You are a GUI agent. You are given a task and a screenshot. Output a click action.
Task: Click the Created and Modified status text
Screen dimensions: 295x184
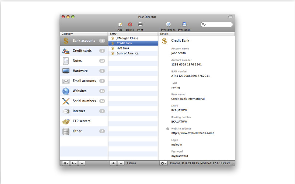tap(200, 163)
